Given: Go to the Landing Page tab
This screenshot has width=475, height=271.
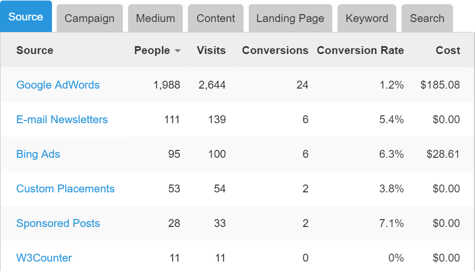Looking at the screenshot, I should pos(290,18).
